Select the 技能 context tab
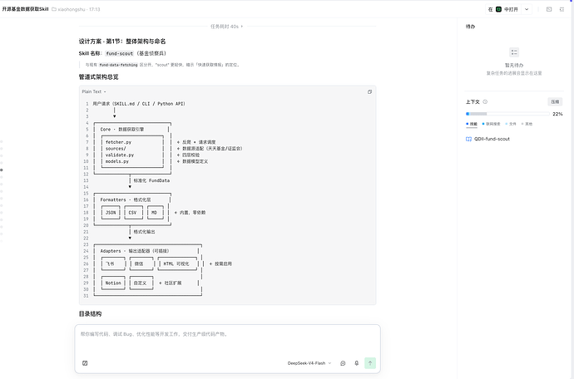The height and width of the screenshot is (379, 574). pos(472,124)
